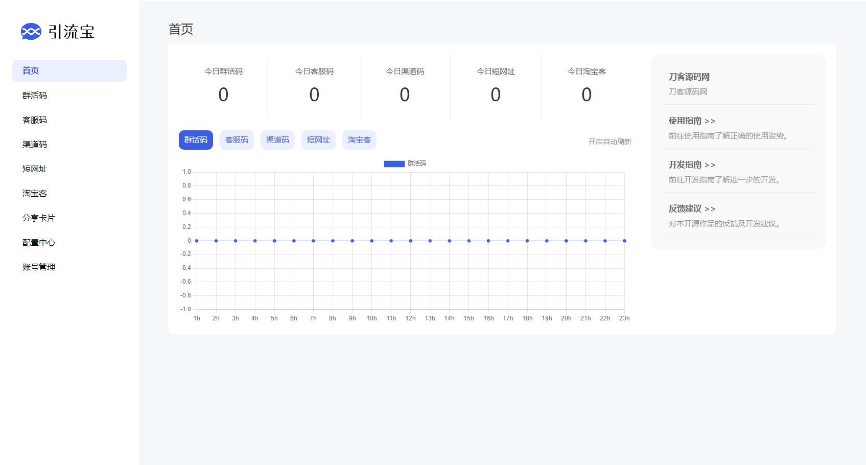Viewport: 866px width, 465px height.
Task: Open 分享卡片 in the sidebar
Action: [39, 218]
